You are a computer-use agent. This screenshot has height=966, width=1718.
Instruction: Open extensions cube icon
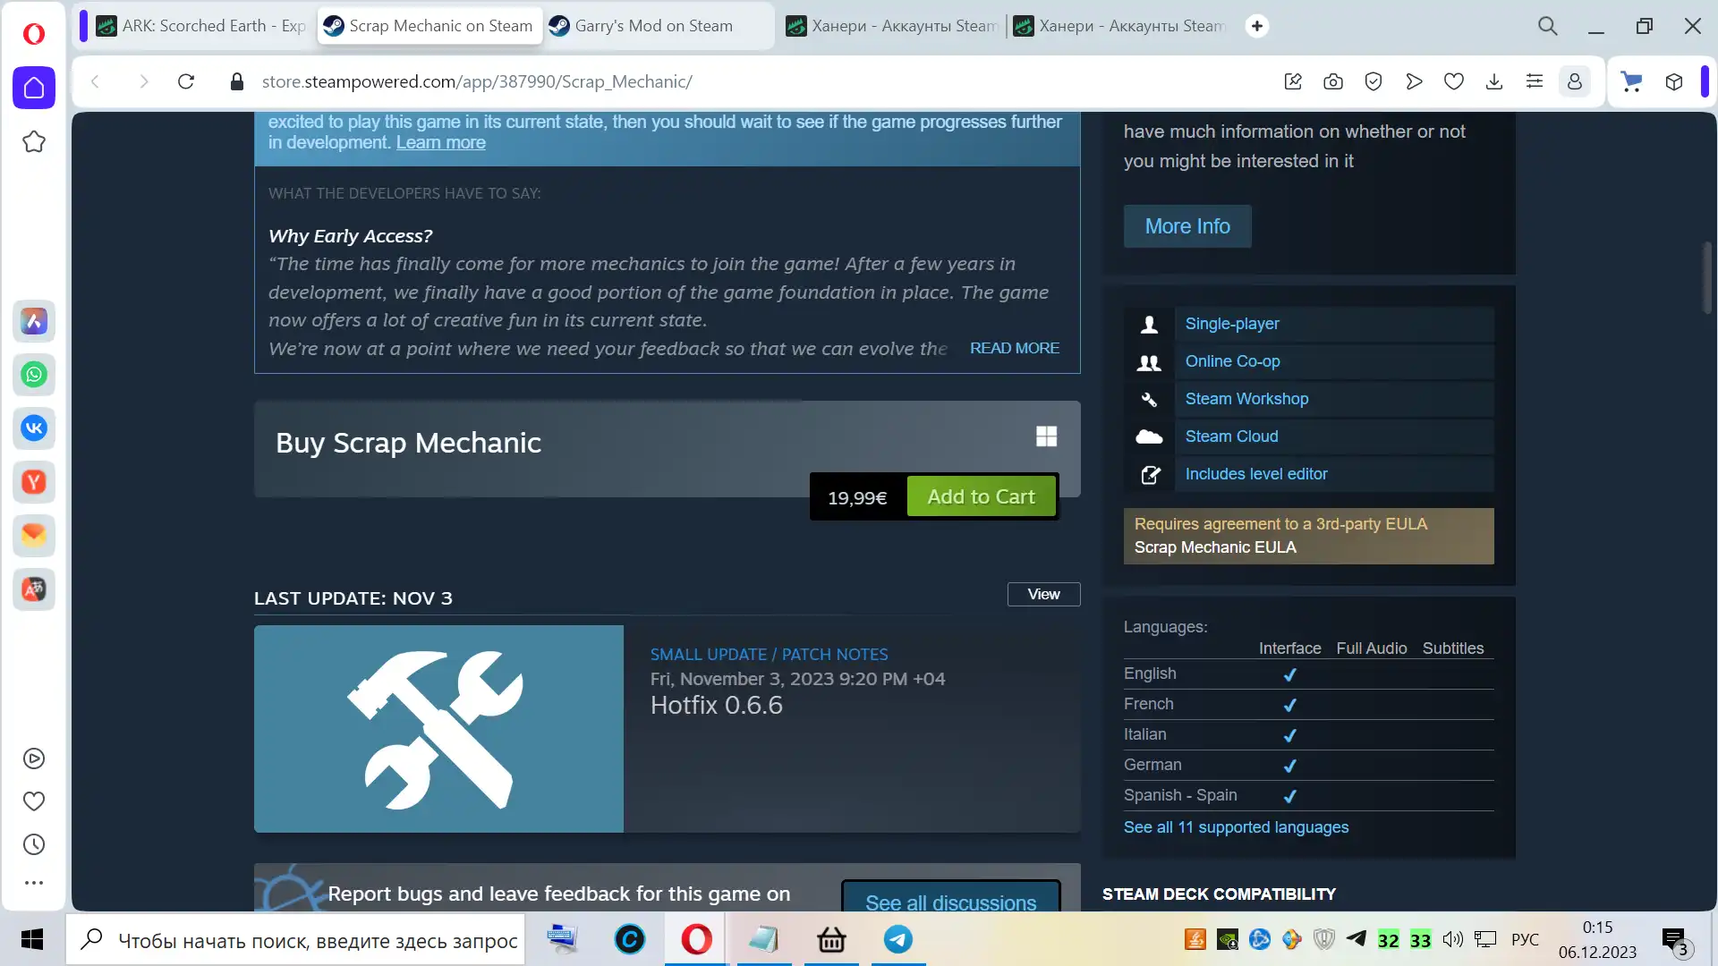(x=1674, y=81)
